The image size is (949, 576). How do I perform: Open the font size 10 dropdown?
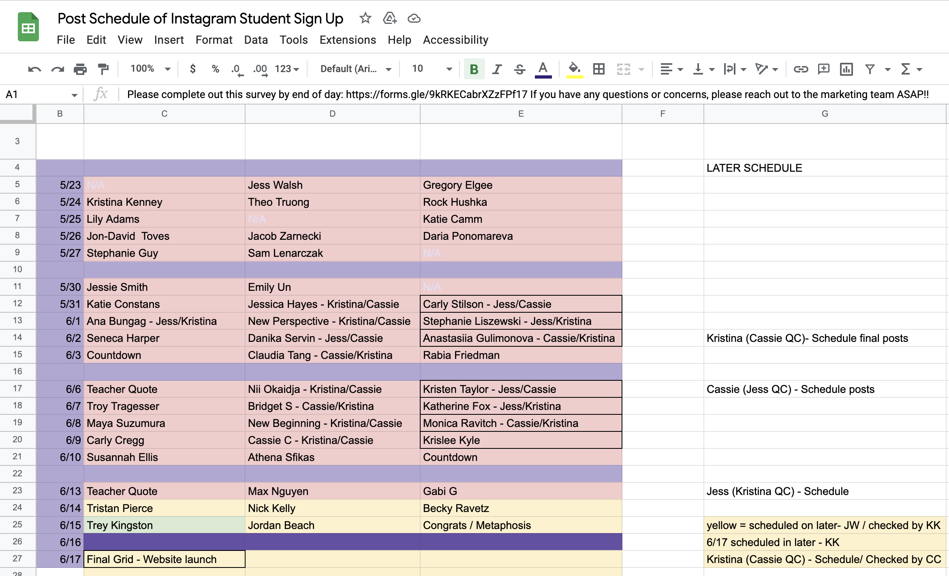pos(432,69)
